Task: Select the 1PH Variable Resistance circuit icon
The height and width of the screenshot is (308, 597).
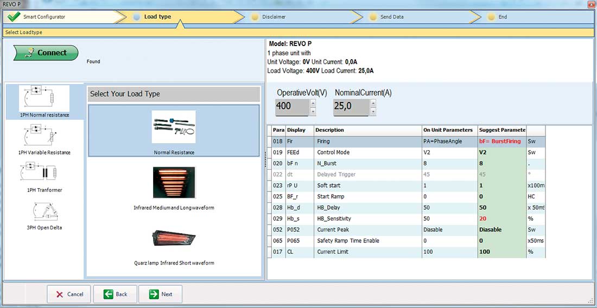Action: pos(41,136)
